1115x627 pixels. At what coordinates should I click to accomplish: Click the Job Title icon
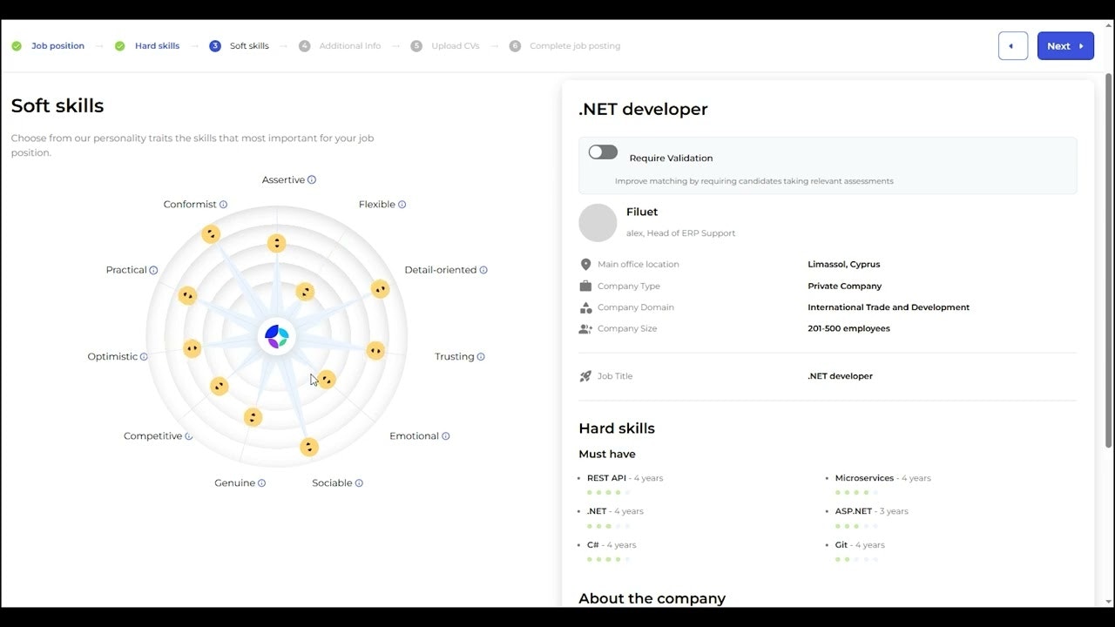pyautogui.click(x=585, y=375)
